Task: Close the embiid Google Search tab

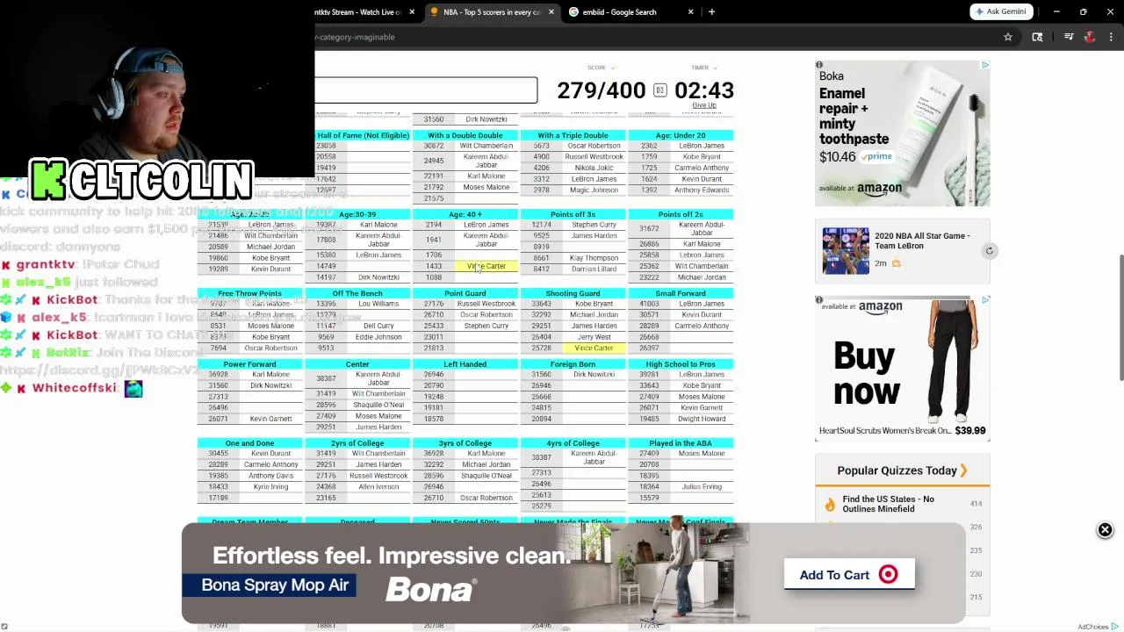Action: pyautogui.click(x=690, y=12)
